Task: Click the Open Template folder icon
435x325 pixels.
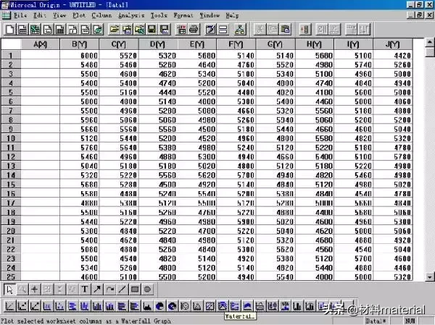Action: coord(127,30)
